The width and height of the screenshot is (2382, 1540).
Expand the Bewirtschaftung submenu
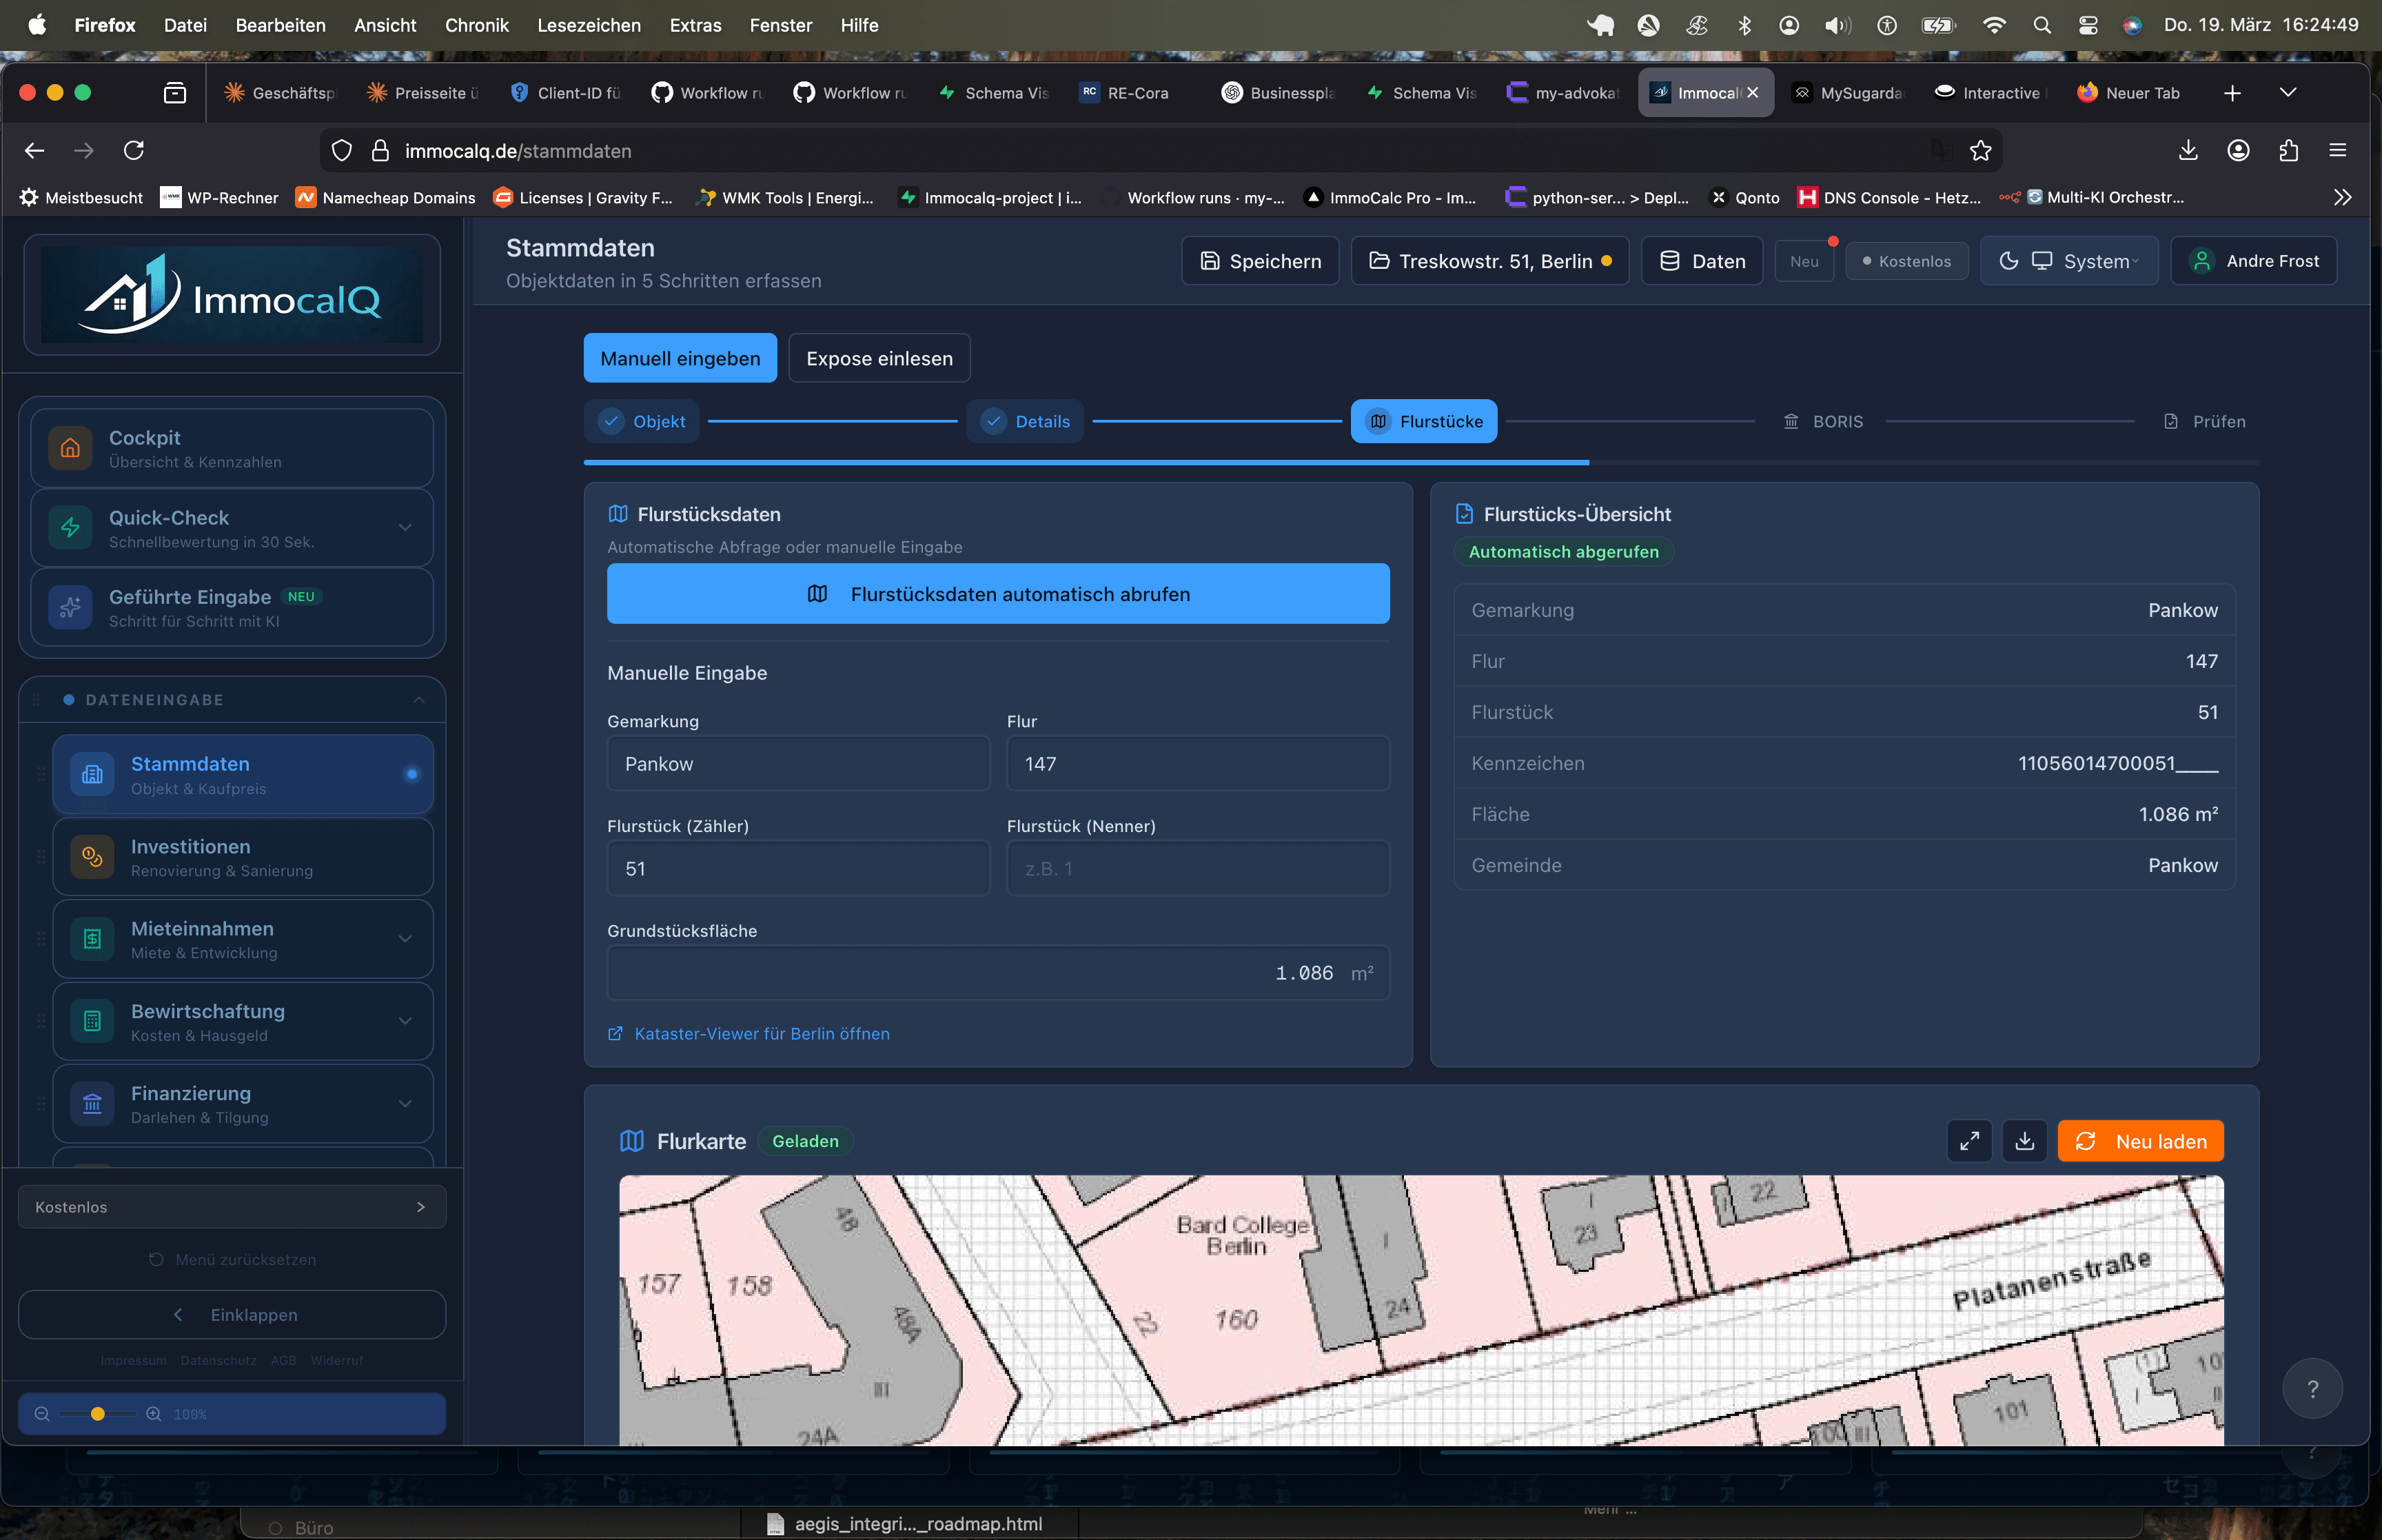tap(405, 1021)
